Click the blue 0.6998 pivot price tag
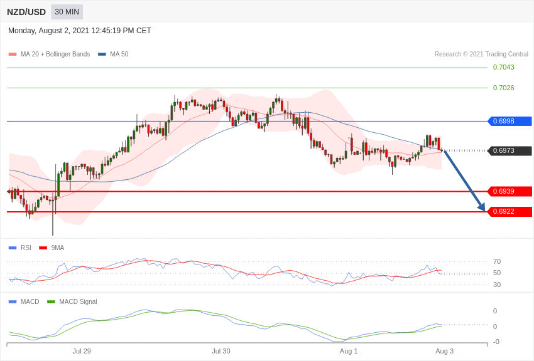This screenshot has width=534, height=361. (510, 121)
